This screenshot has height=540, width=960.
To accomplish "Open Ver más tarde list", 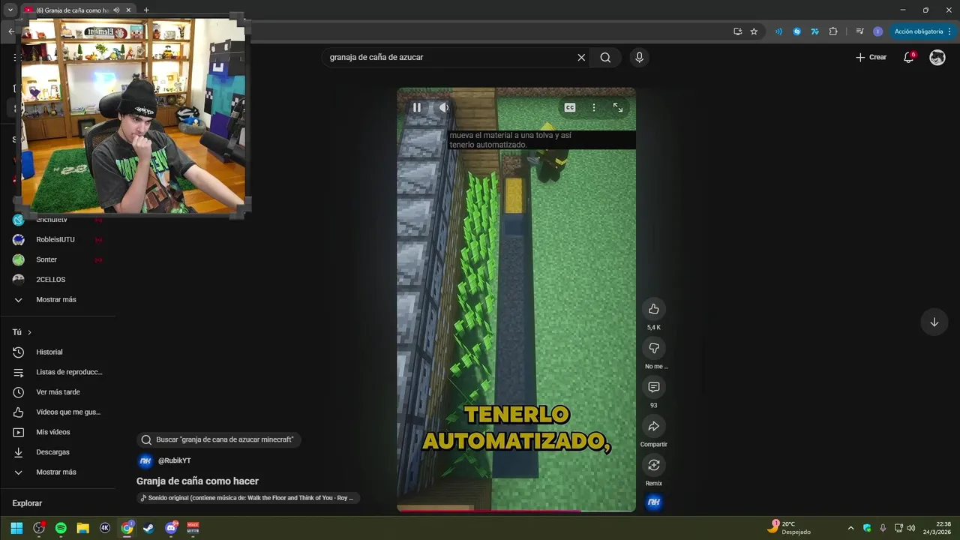I will coord(58,392).
